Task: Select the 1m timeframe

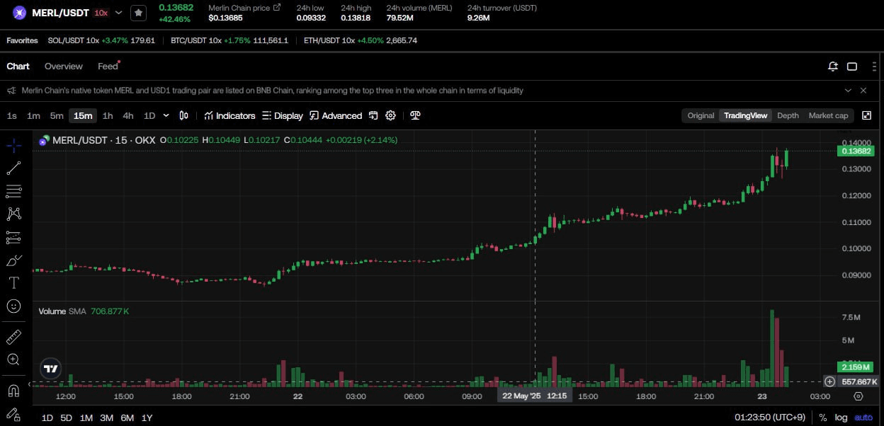Action: (33, 115)
